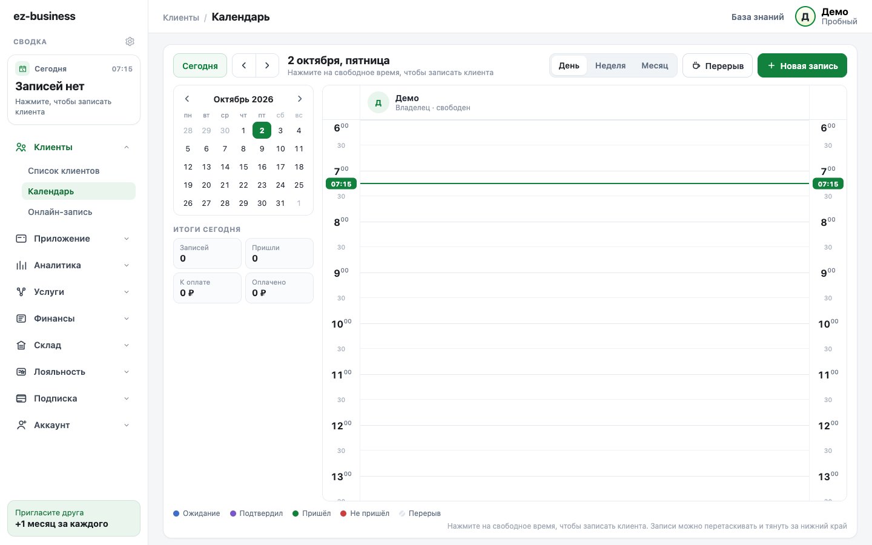Switch to the Неделя view
872x545 pixels.
pos(610,65)
